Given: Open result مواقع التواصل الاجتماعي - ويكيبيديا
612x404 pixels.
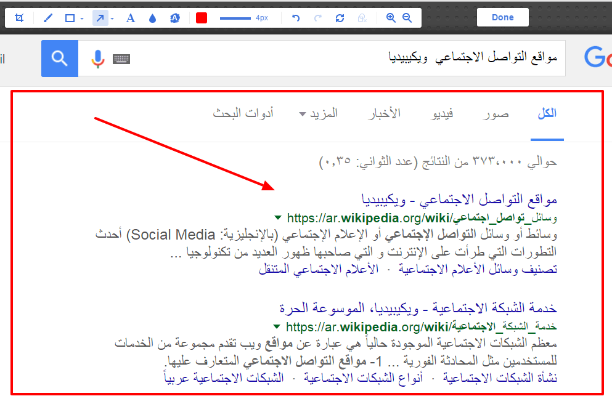Looking at the screenshot, I should click(459, 200).
